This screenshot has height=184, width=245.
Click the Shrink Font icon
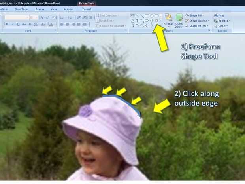(47, 17)
